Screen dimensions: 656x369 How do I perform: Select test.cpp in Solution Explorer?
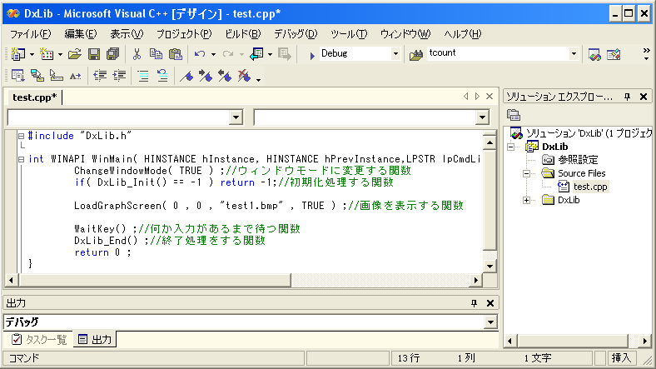590,187
